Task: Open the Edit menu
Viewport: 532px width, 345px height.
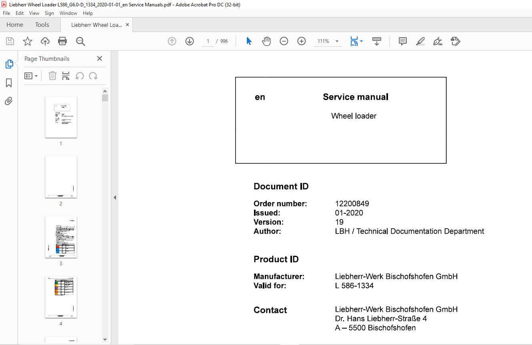Action: tap(20, 13)
